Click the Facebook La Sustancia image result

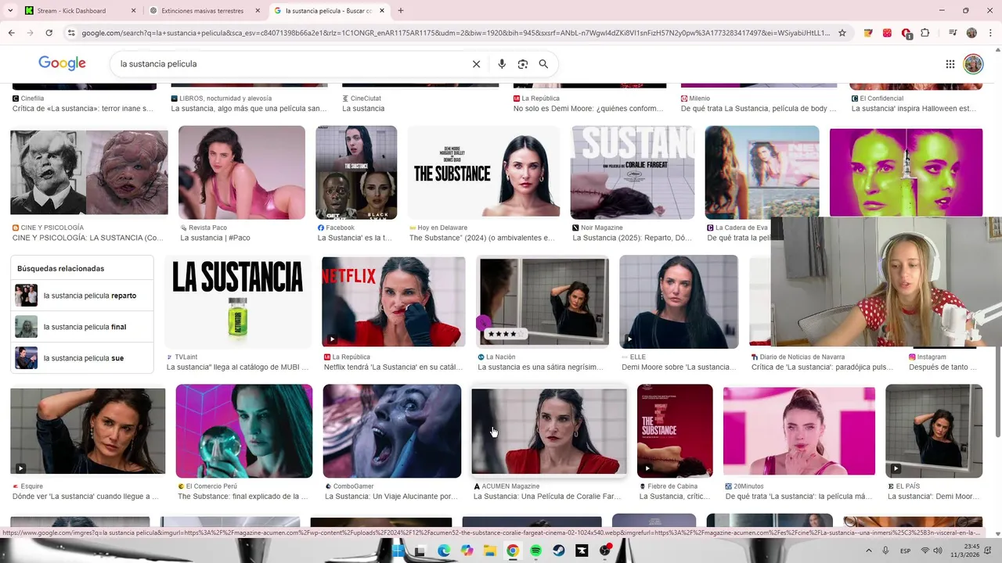point(356,173)
